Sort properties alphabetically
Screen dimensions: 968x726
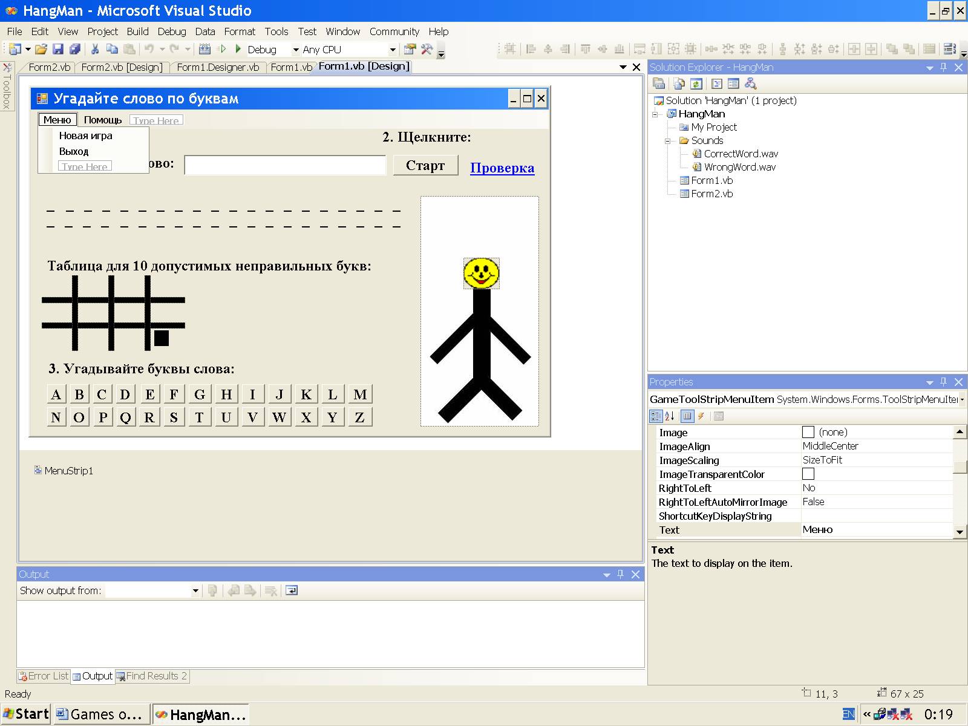pos(670,416)
